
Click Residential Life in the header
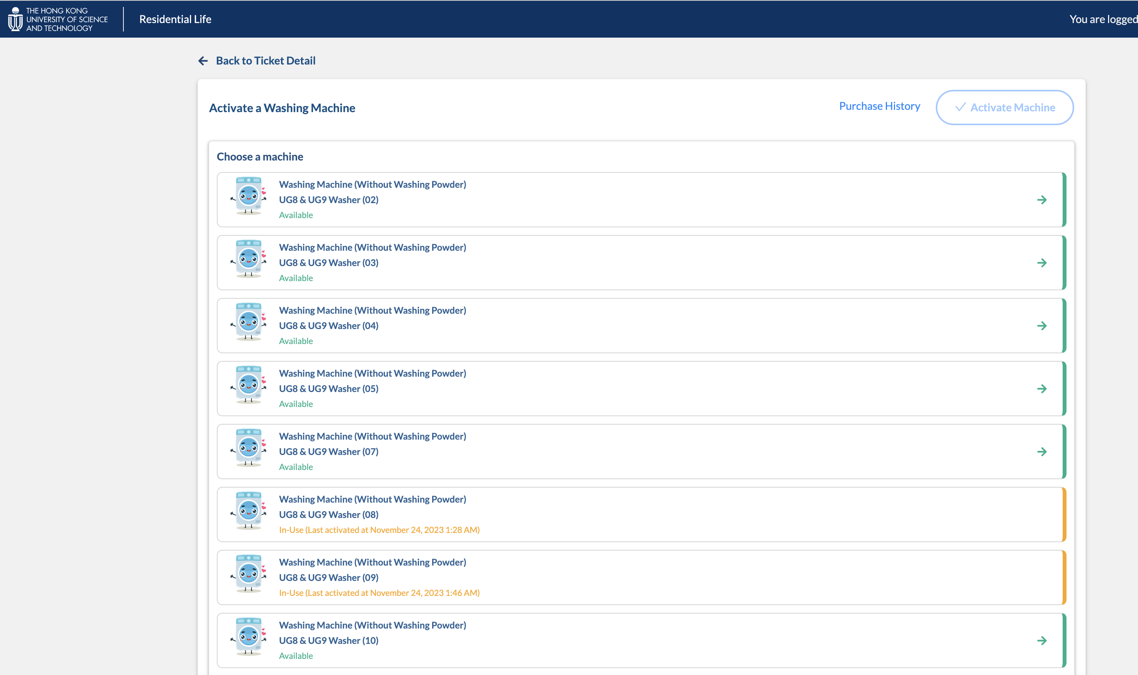[175, 19]
